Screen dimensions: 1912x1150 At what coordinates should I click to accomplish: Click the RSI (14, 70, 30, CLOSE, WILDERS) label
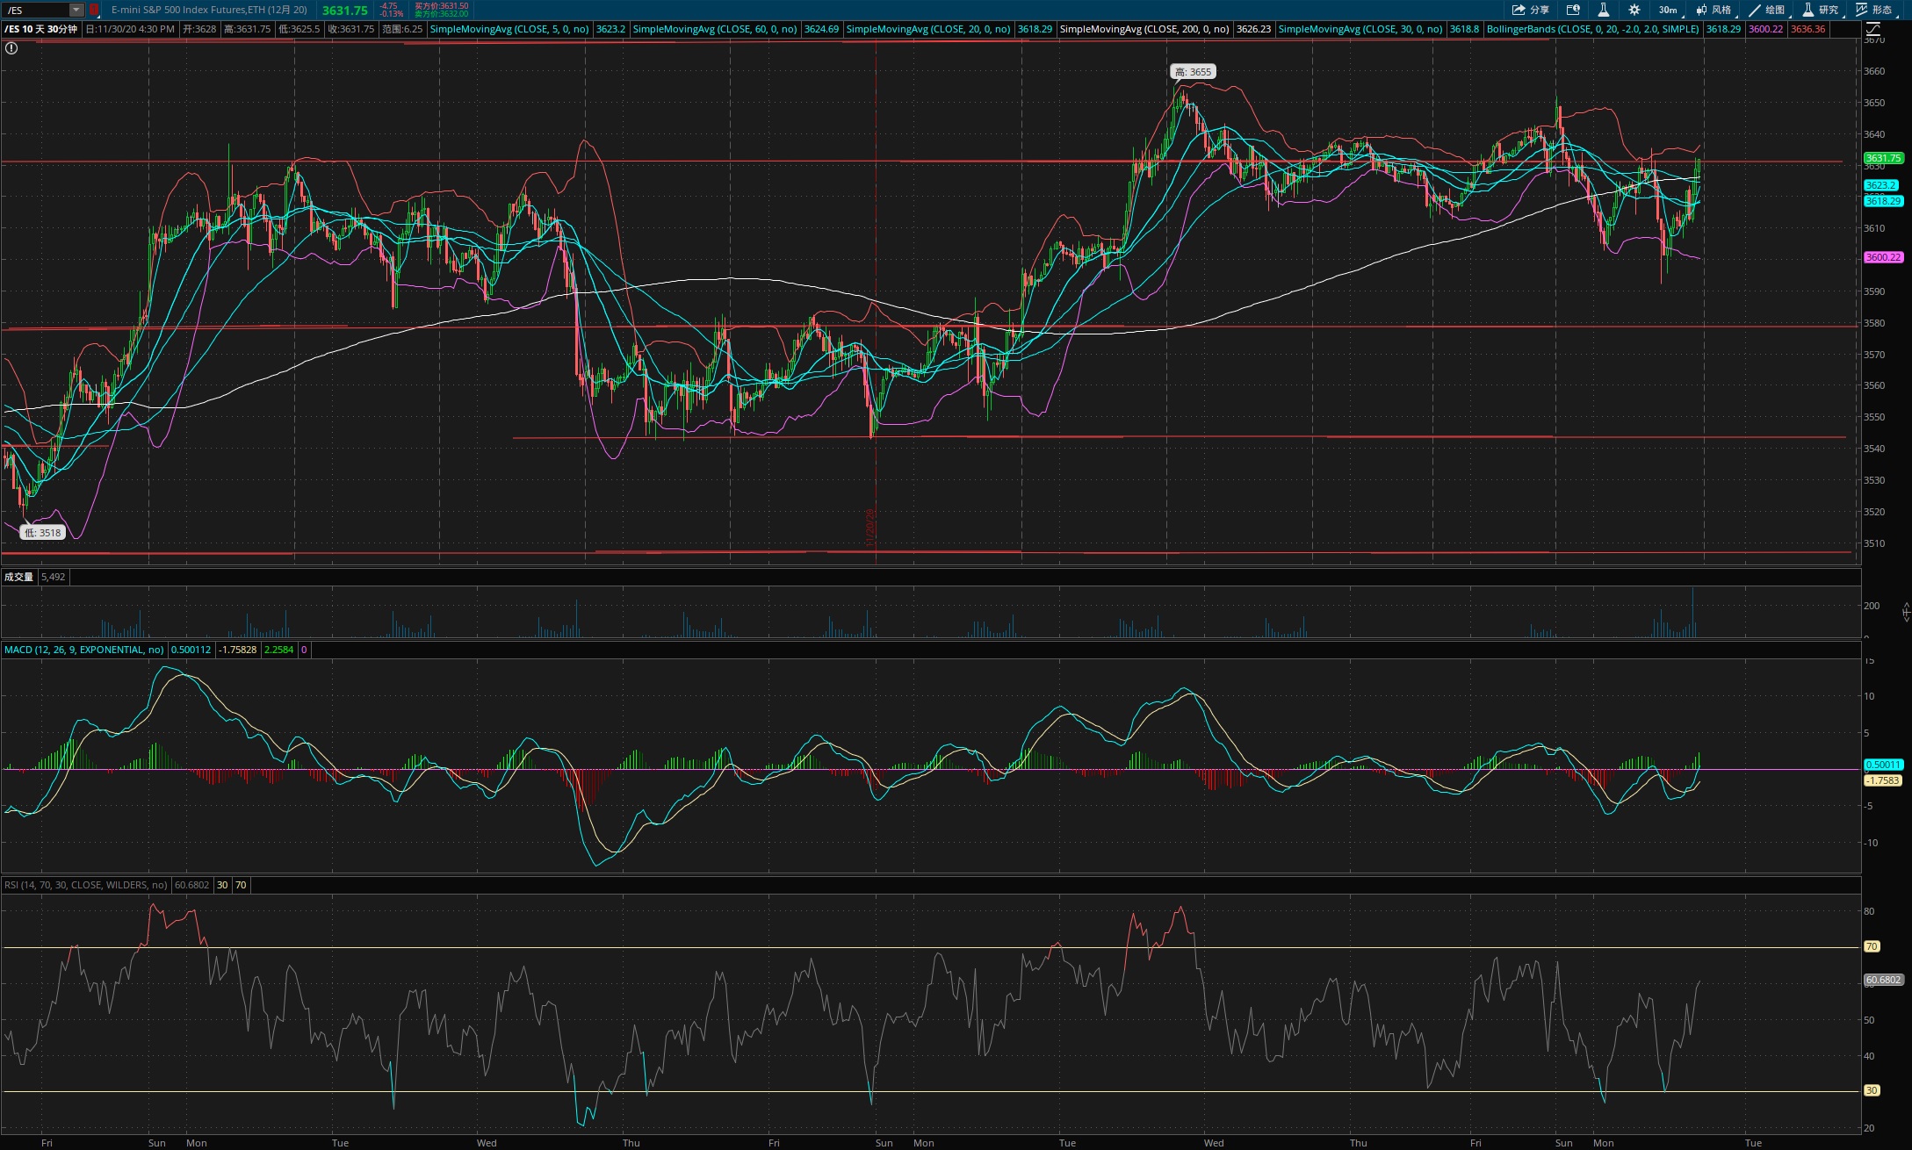tap(86, 885)
